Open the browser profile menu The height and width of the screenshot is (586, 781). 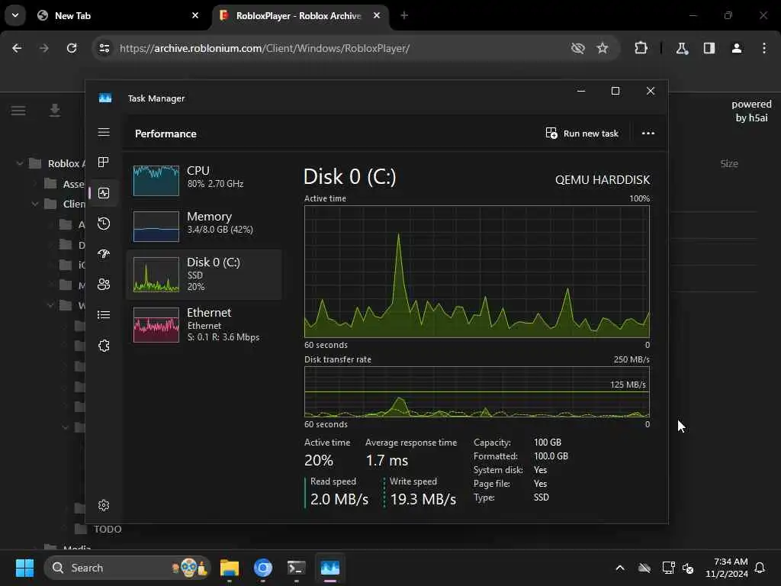pos(737,48)
